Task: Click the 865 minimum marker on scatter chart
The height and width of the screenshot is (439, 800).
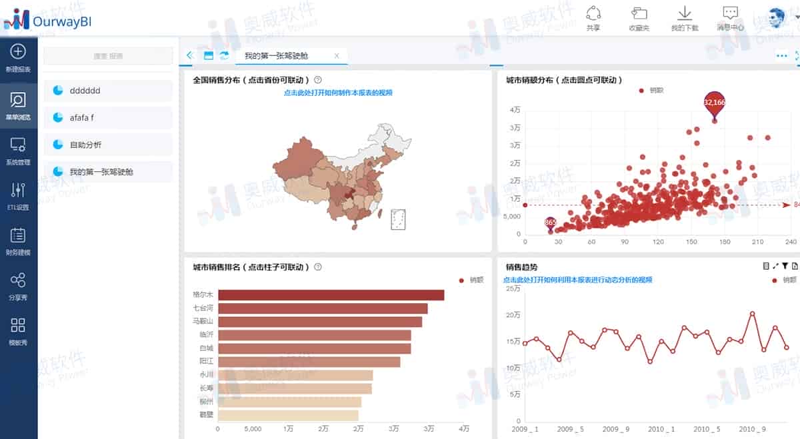Action: click(x=550, y=223)
